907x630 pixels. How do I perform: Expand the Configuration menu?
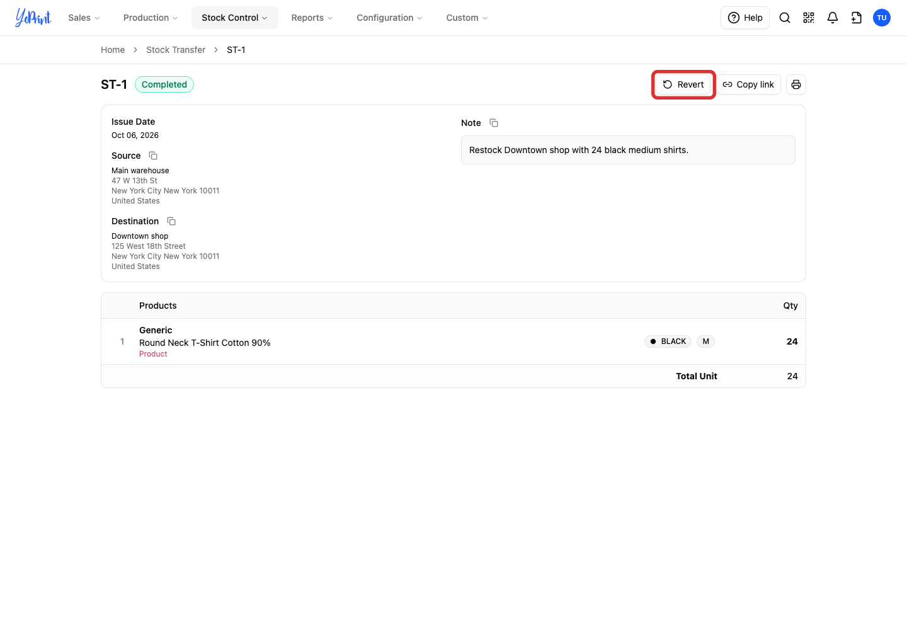pos(389,18)
